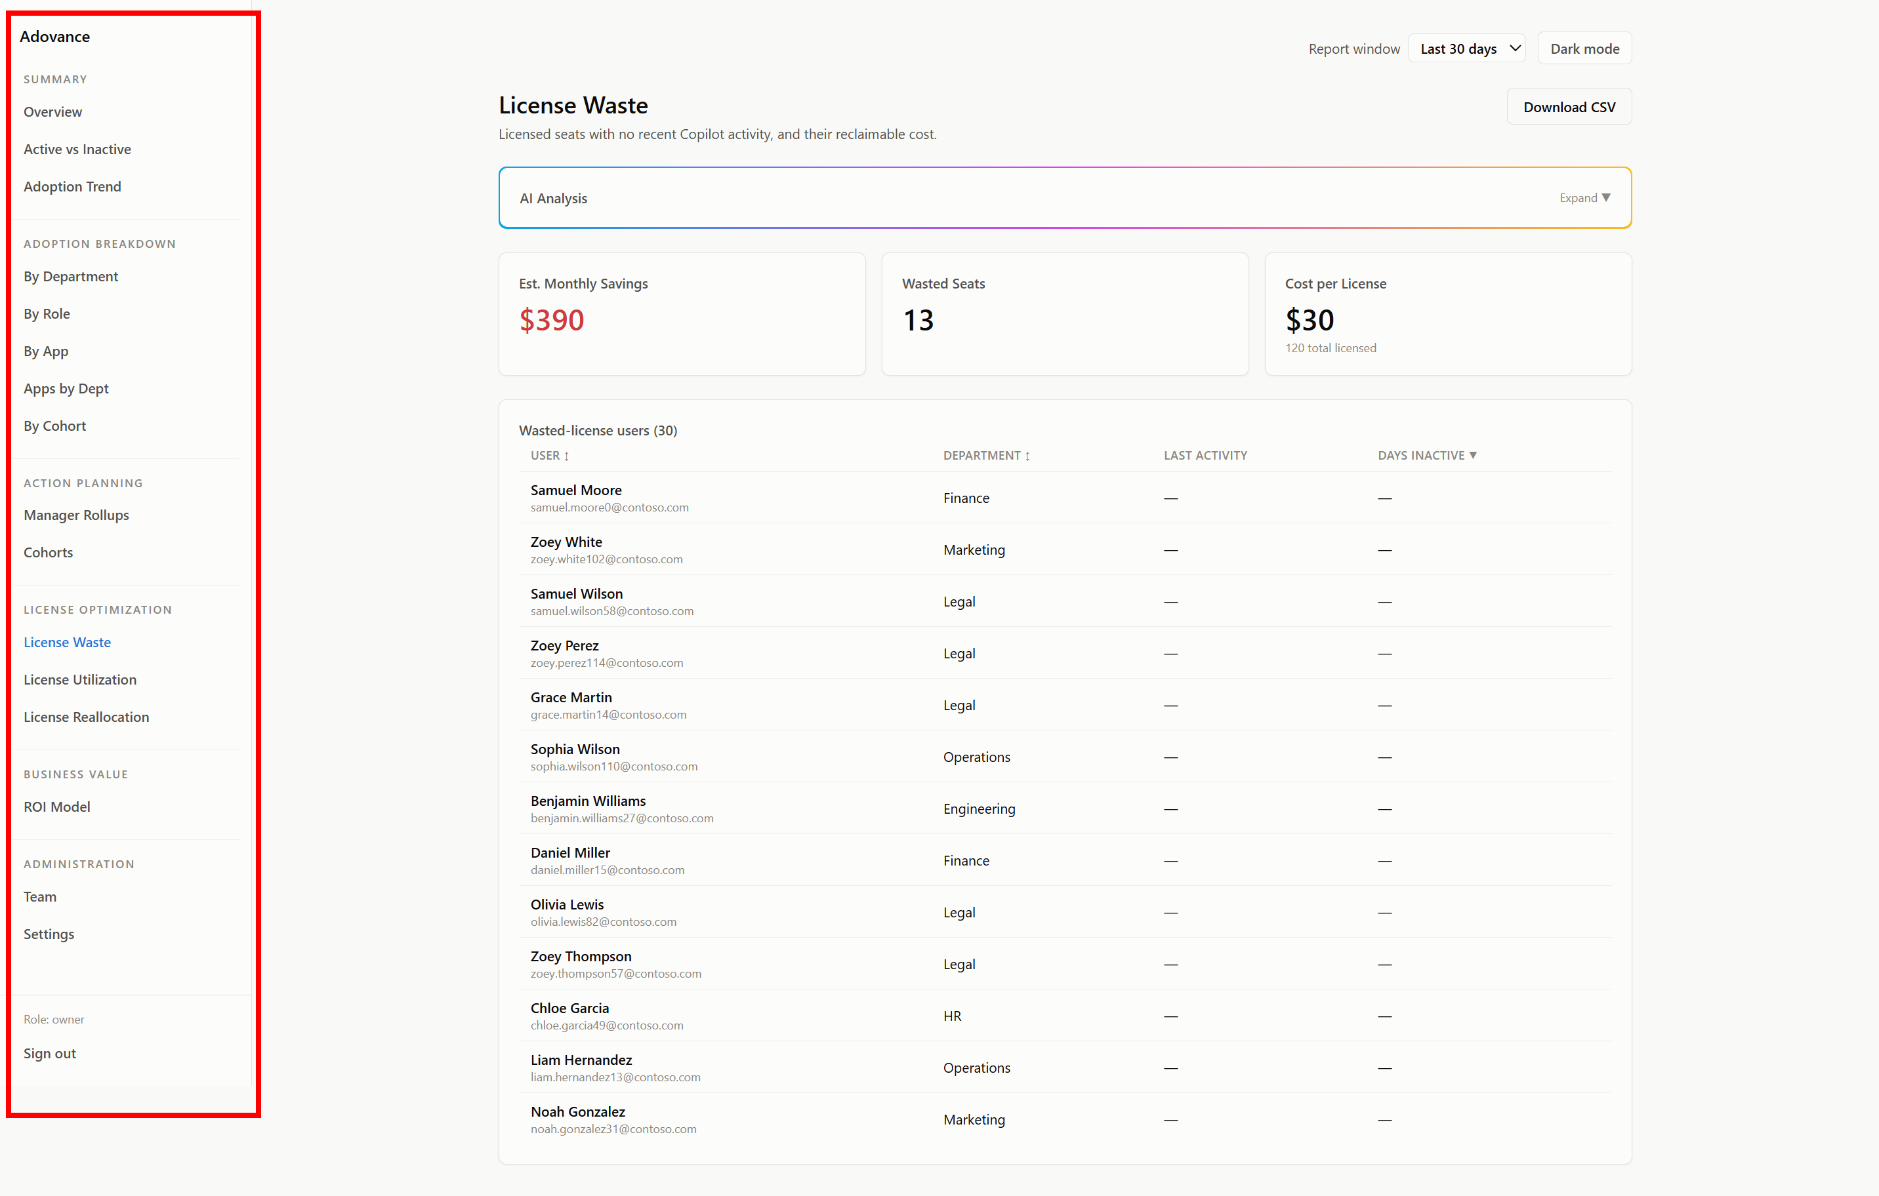Open License Utilization page

click(81, 679)
